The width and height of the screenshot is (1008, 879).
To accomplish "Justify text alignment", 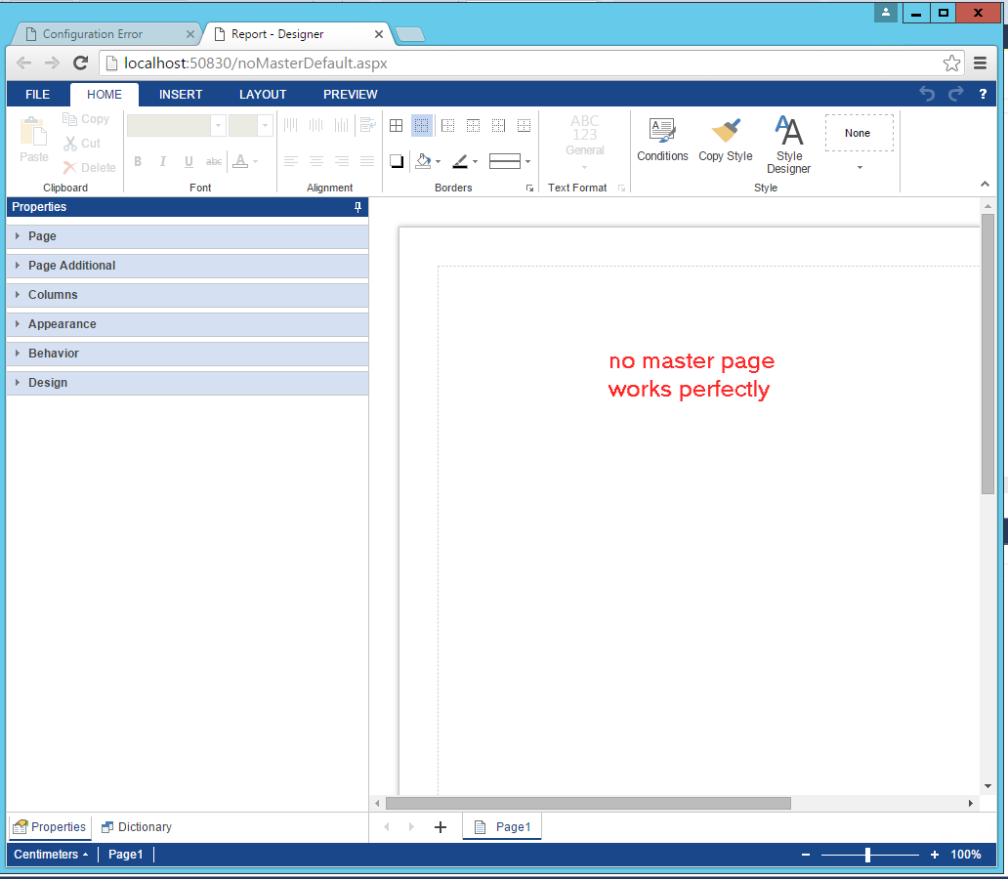I will pos(367,161).
